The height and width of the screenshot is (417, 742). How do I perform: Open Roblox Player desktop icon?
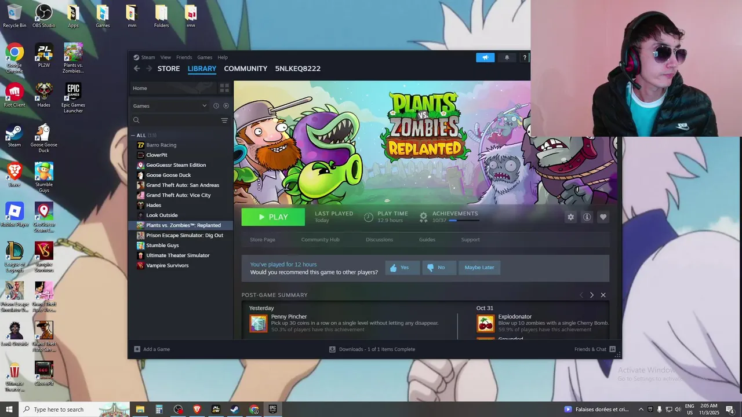14,215
